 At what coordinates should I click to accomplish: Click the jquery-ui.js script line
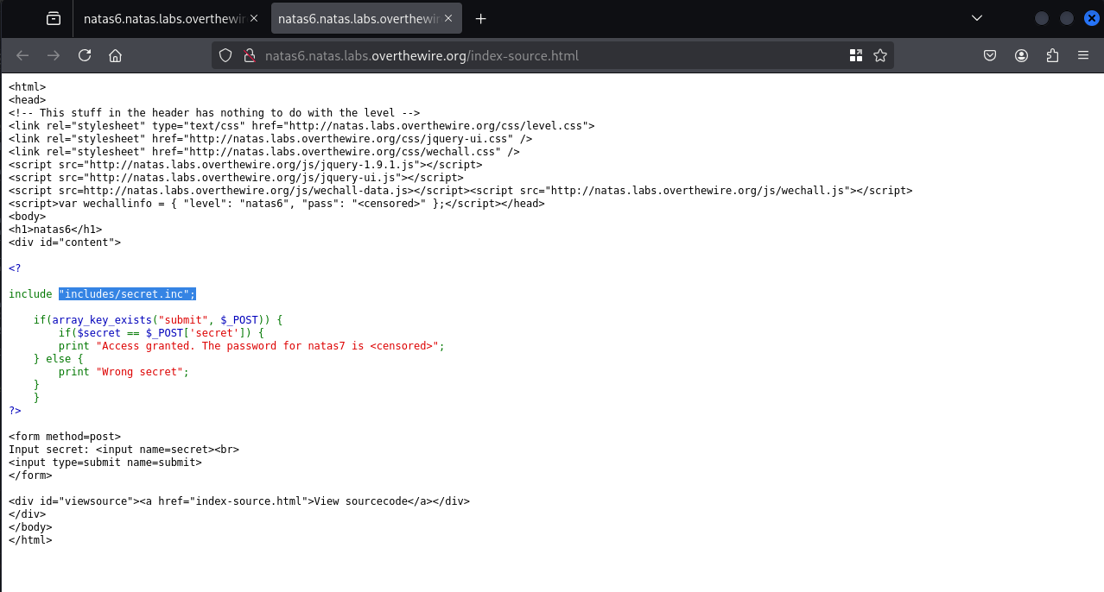236,178
